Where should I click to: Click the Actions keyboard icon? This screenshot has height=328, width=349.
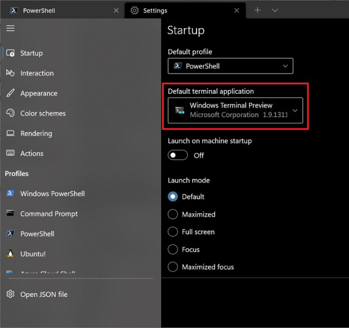pos(10,154)
